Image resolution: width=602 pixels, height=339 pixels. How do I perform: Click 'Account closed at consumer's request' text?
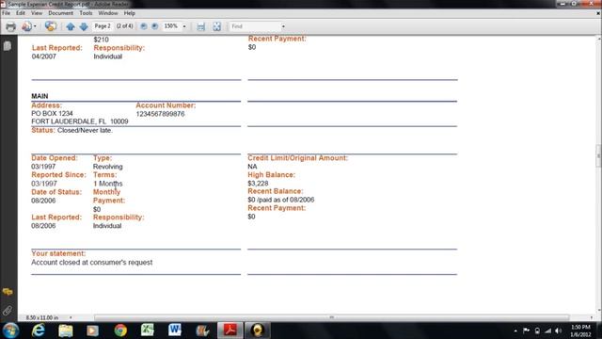point(92,262)
